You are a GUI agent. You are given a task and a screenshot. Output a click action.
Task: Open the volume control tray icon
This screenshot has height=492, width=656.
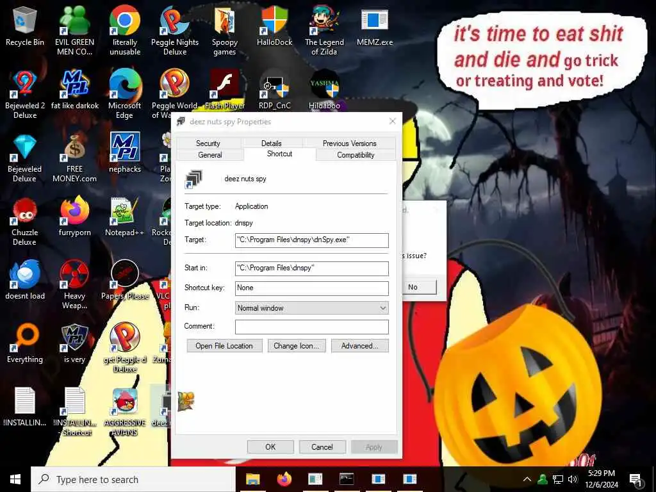point(573,479)
